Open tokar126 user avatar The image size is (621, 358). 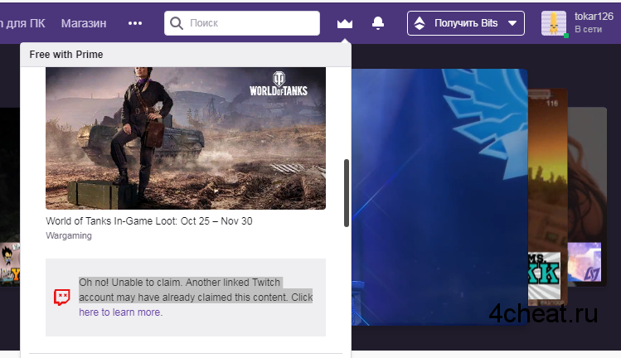click(554, 23)
